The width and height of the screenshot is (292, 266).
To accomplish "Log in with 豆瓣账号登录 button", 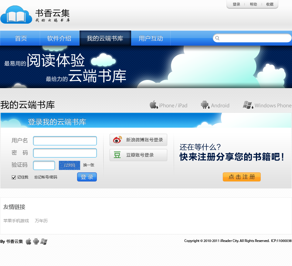I will coord(138,155).
